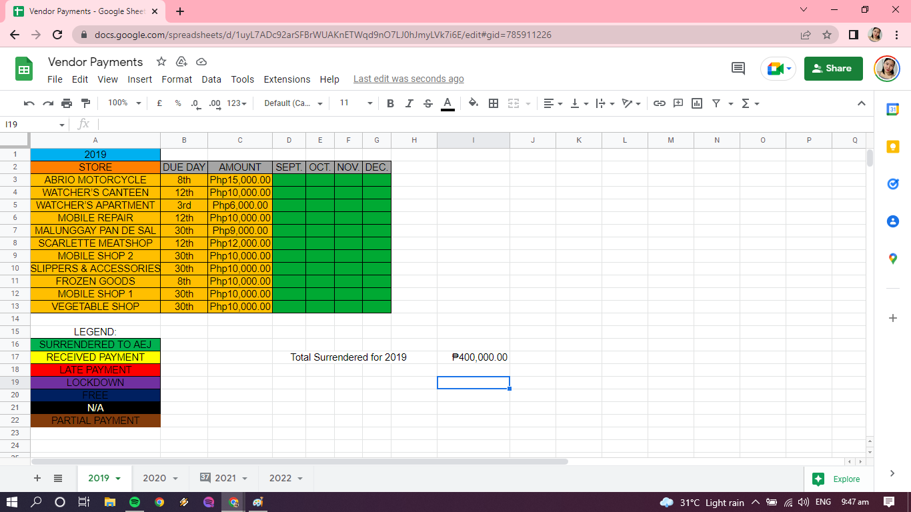Hide the menus with the collapse arrow
Viewport: 911px width, 512px height.
(x=861, y=103)
